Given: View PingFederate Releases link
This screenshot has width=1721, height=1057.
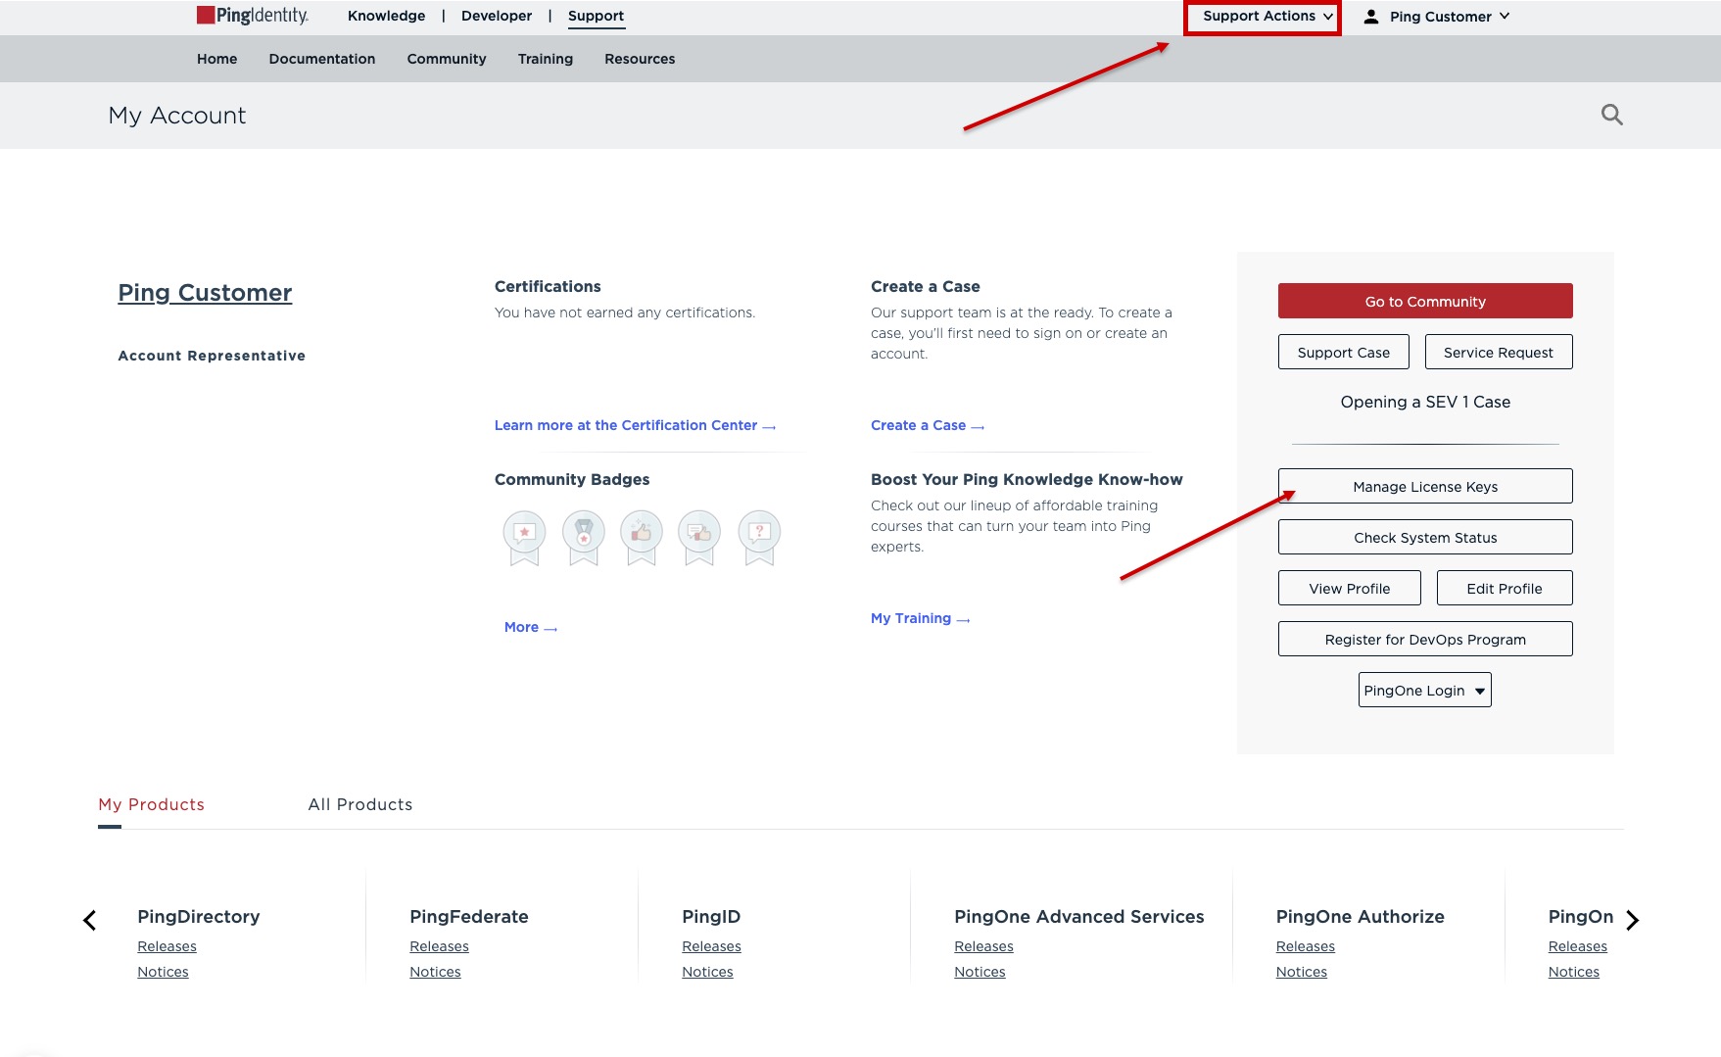Looking at the screenshot, I should [439, 946].
